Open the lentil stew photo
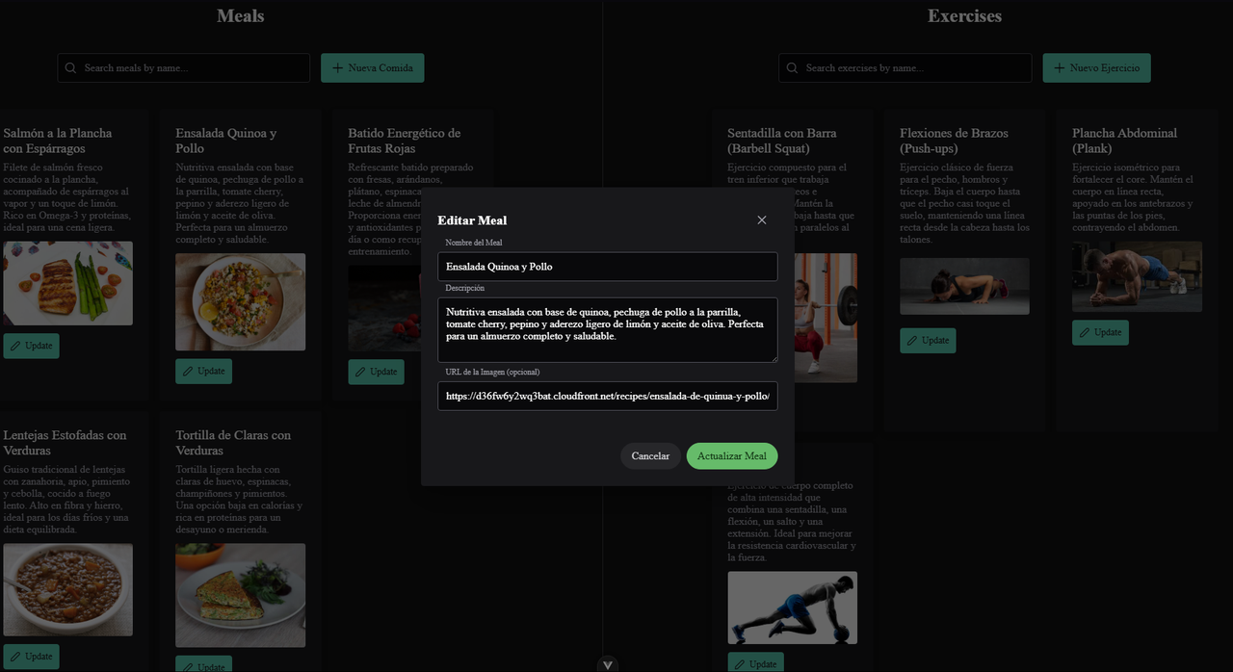 point(67,590)
